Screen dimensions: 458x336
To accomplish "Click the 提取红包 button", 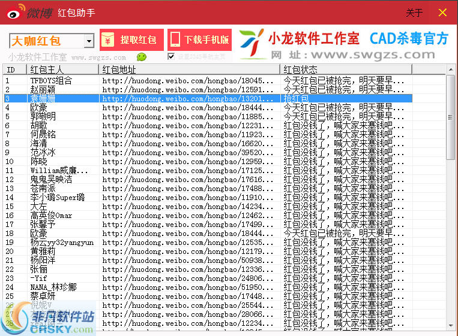I will tap(131, 40).
